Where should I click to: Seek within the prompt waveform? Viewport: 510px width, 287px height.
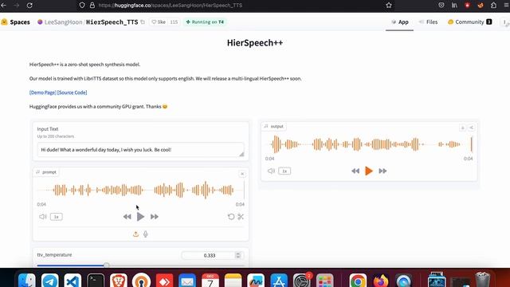[140, 190]
